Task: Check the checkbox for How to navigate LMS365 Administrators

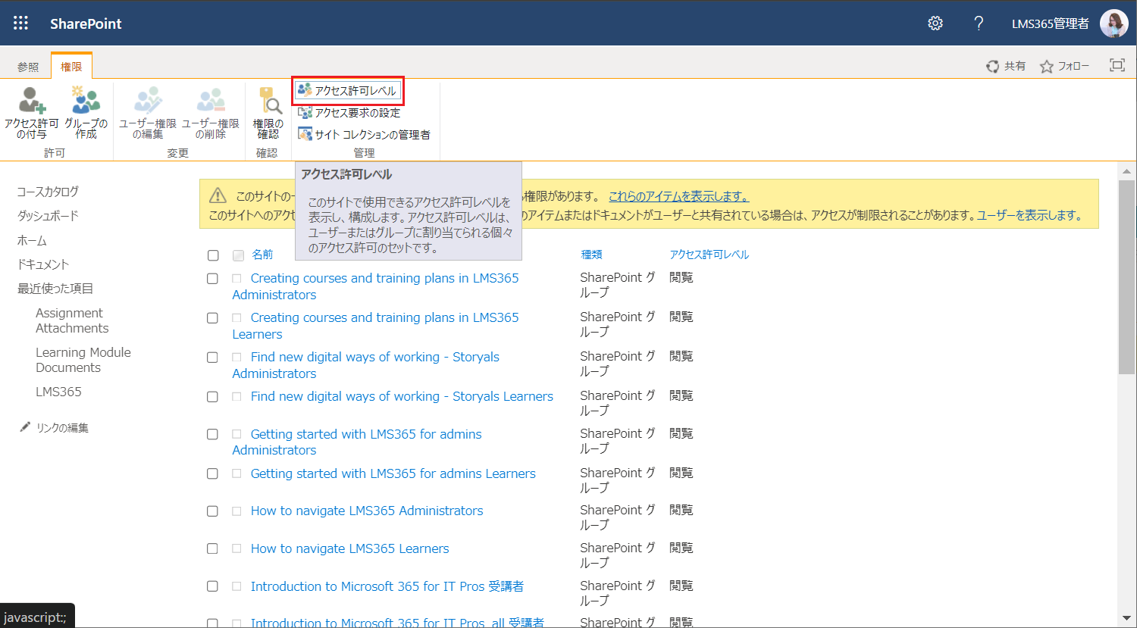Action: tap(212, 511)
